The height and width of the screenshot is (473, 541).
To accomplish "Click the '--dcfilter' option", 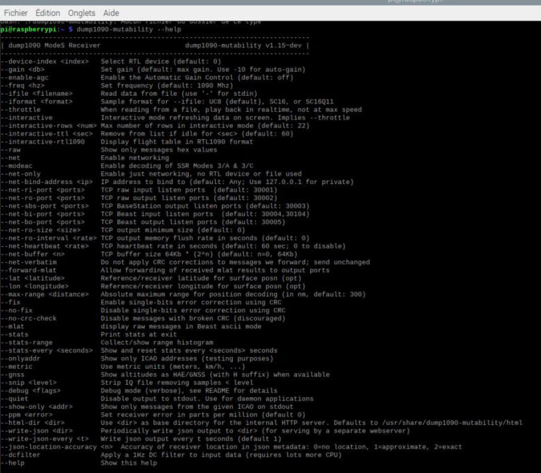I will [x=21, y=455].
